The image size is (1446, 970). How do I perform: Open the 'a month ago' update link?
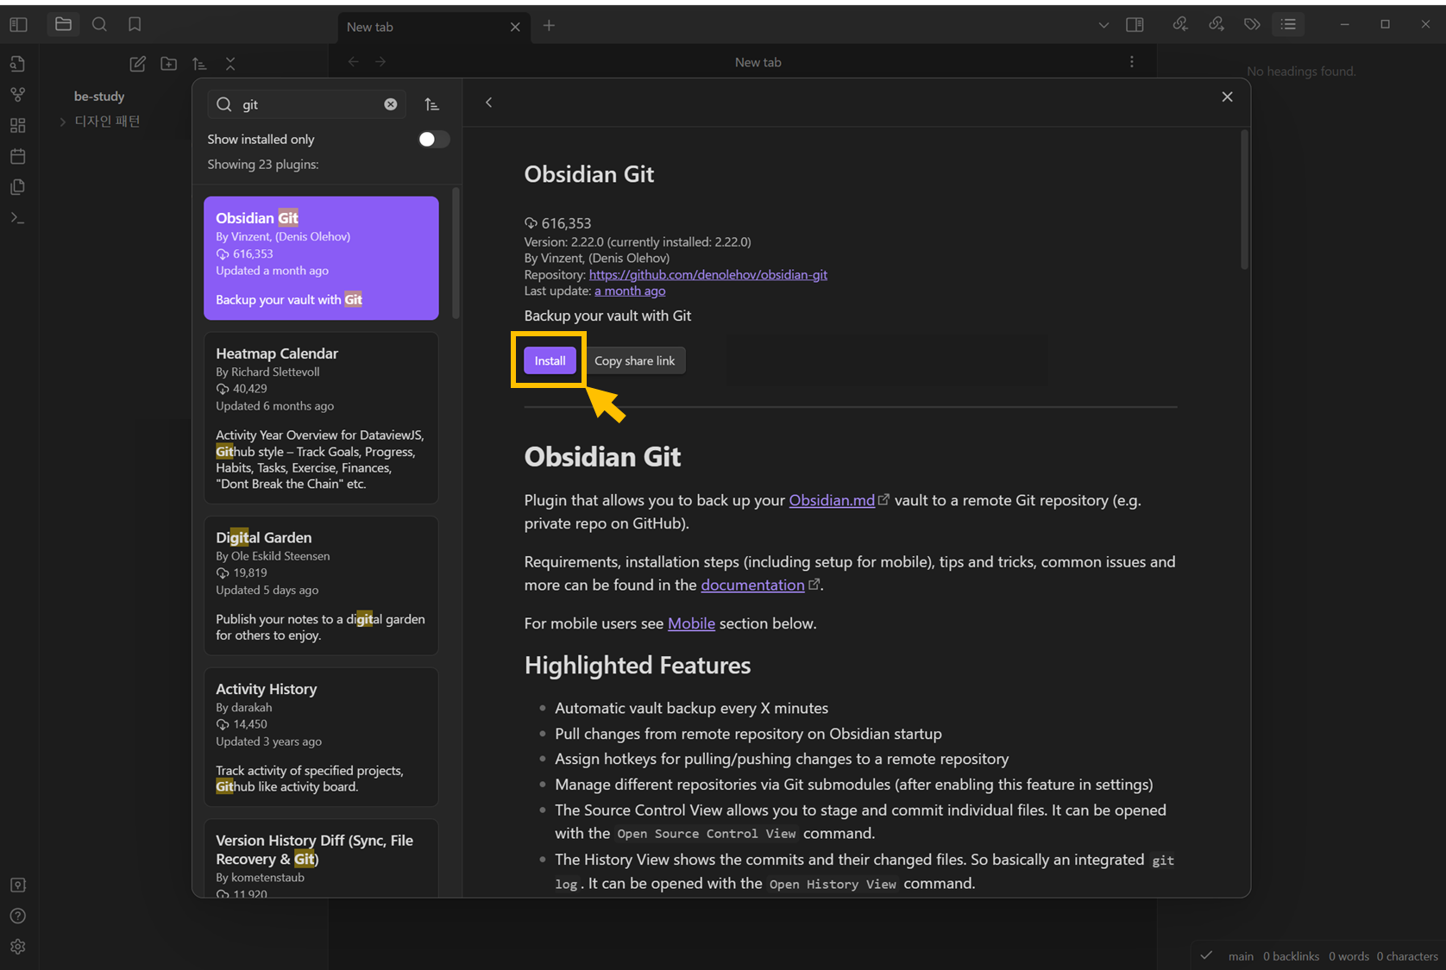(x=630, y=291)
